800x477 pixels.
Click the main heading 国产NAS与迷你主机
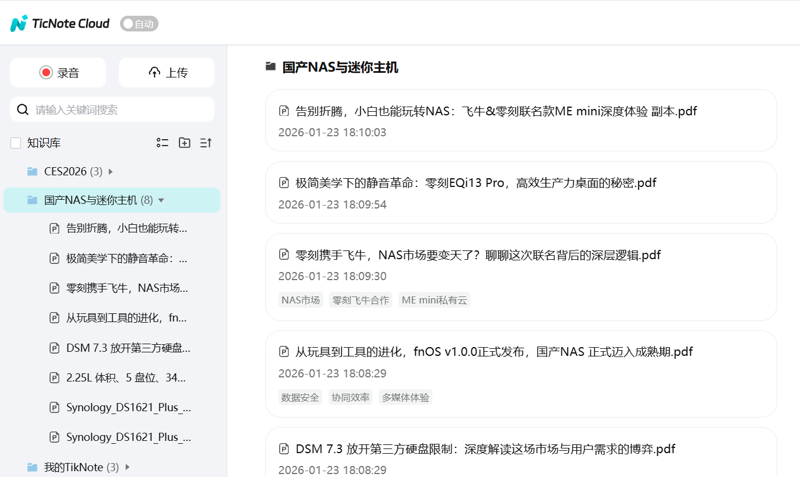[340, 67]
